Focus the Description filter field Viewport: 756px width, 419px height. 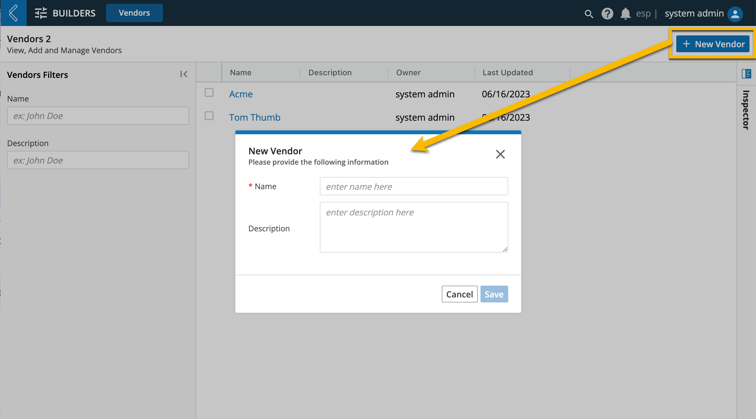coord(98,160)
